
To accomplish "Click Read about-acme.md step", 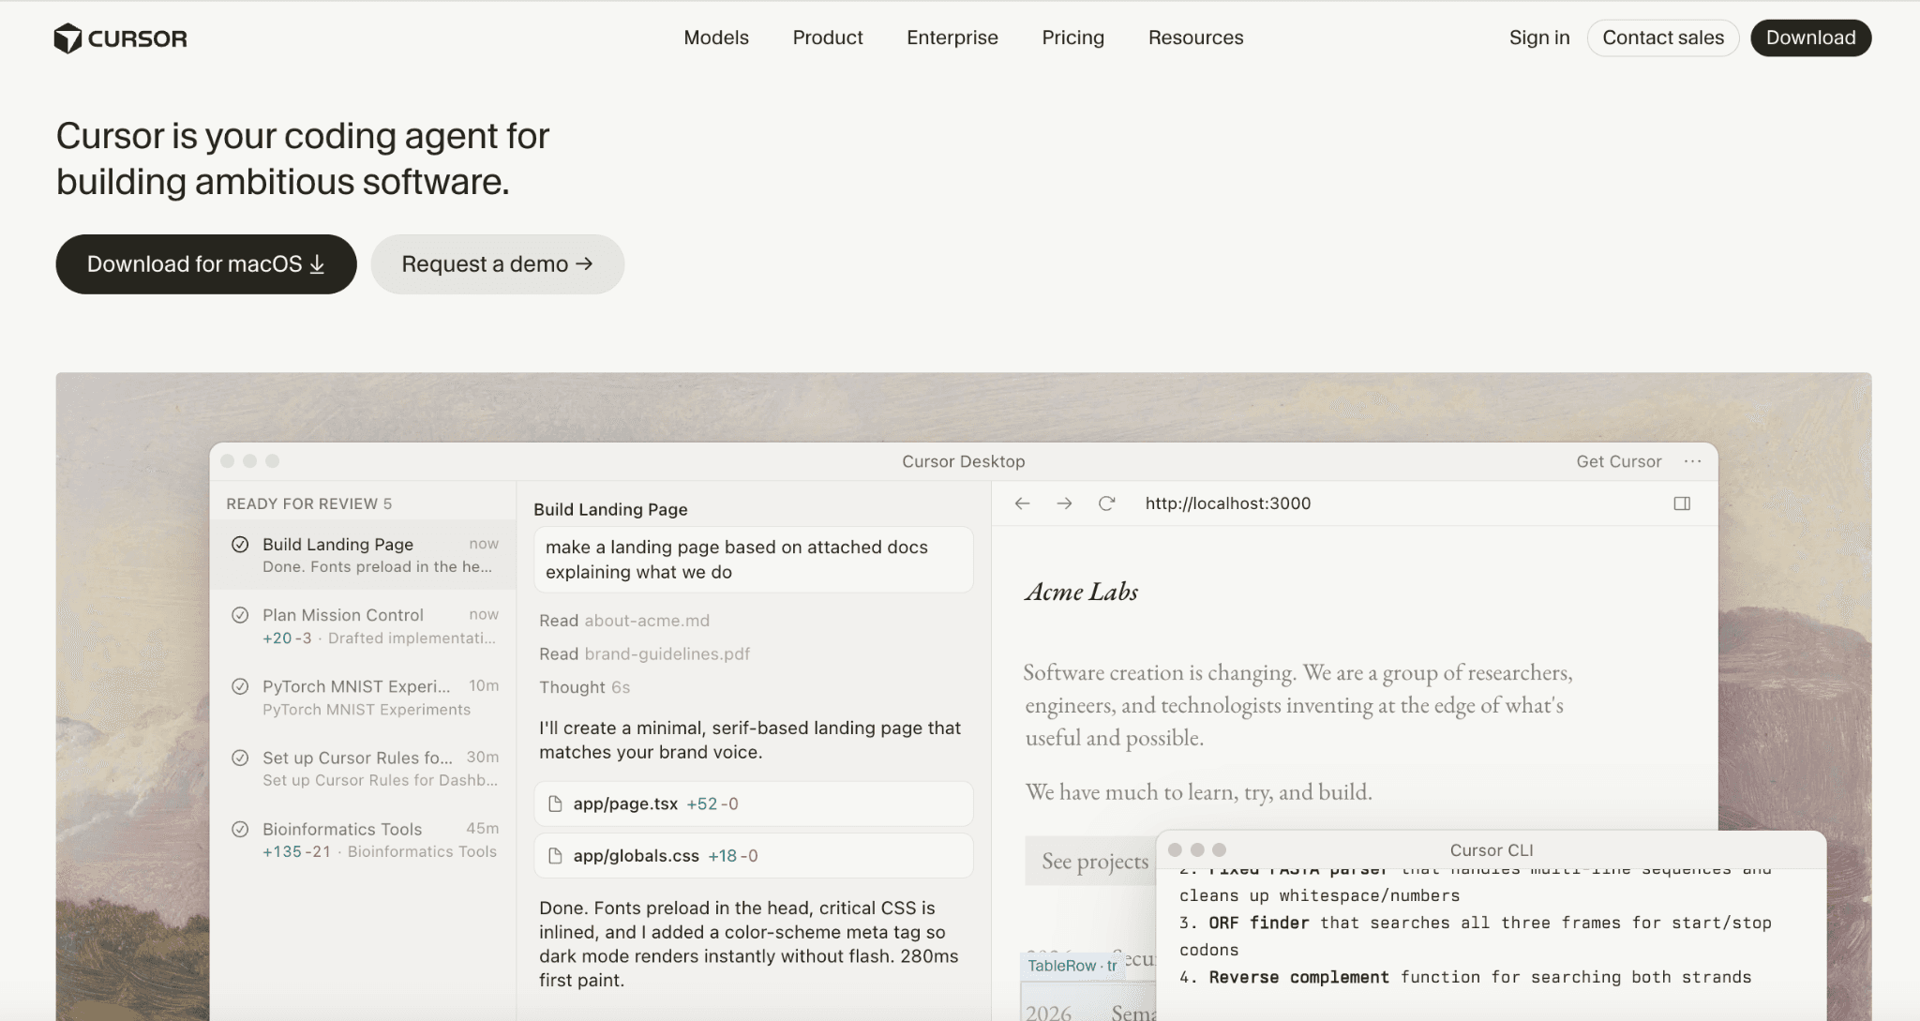I will 624,621.
